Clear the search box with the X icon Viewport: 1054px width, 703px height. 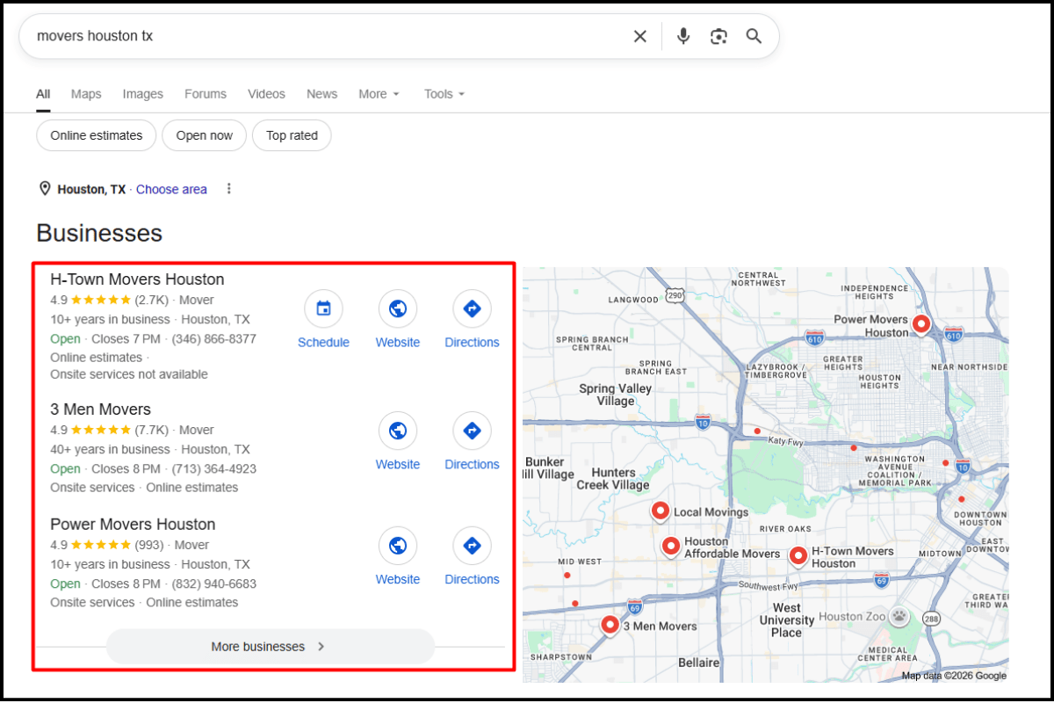point(640,36)
